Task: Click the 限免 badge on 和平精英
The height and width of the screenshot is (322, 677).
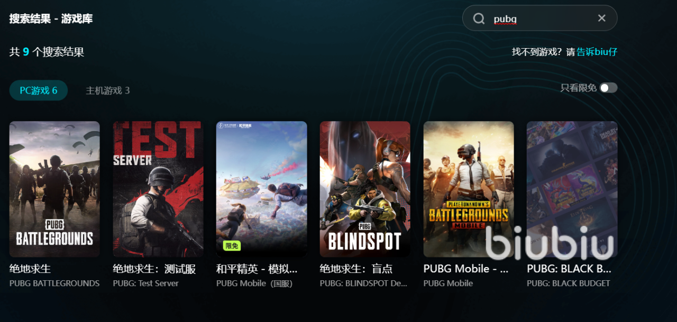Action: 232,246
